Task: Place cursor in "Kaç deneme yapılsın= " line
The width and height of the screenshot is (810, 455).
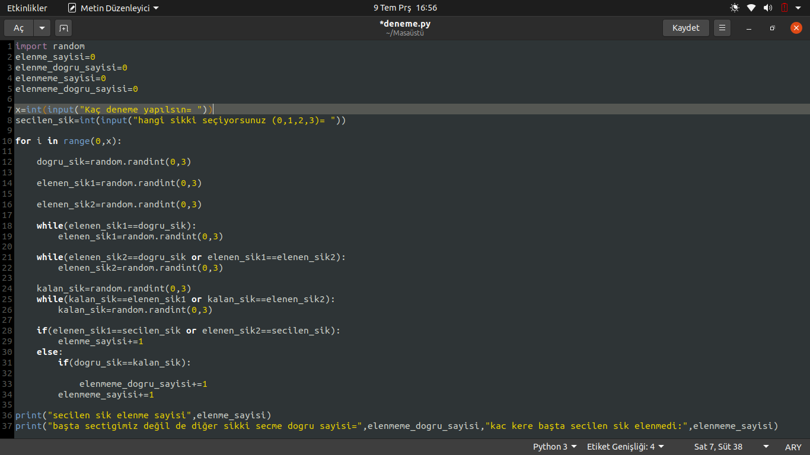Action: tap(114, 109)
